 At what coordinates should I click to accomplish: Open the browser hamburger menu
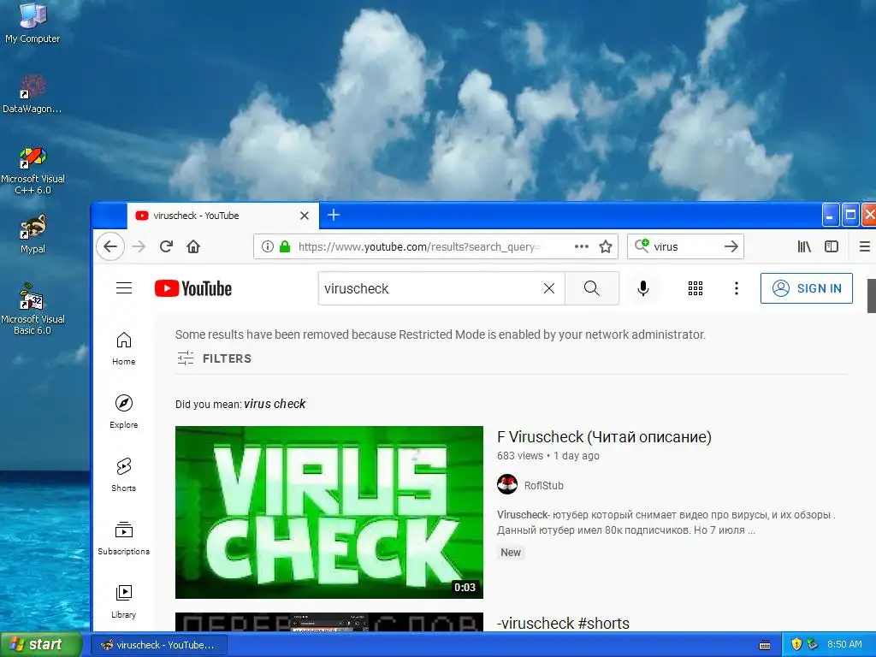864,246
